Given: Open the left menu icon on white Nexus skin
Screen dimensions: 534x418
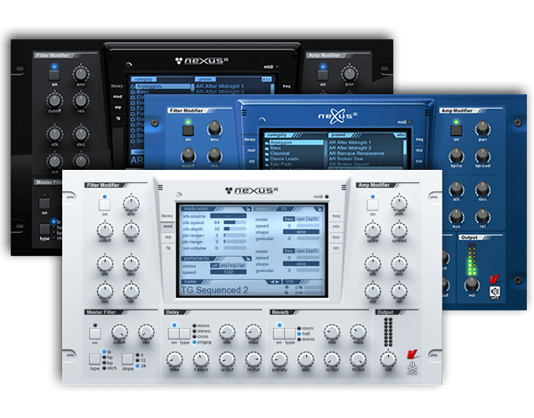Looking at the screenshot, I should 160,188.
